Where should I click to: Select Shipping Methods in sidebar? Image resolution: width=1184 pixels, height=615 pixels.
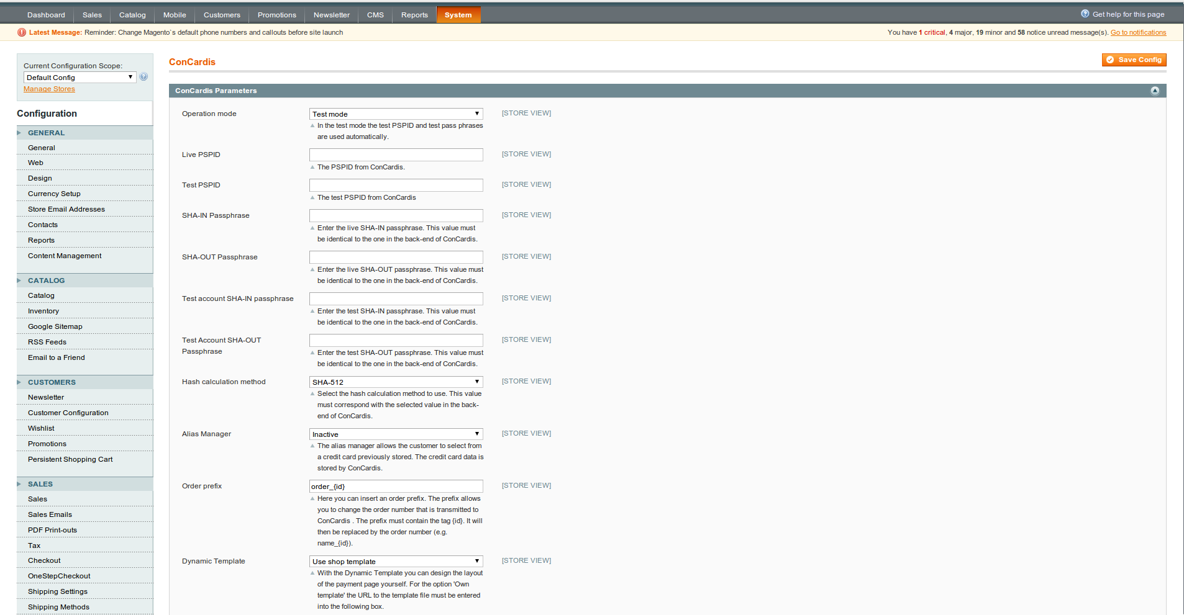(x=58, y=607)
